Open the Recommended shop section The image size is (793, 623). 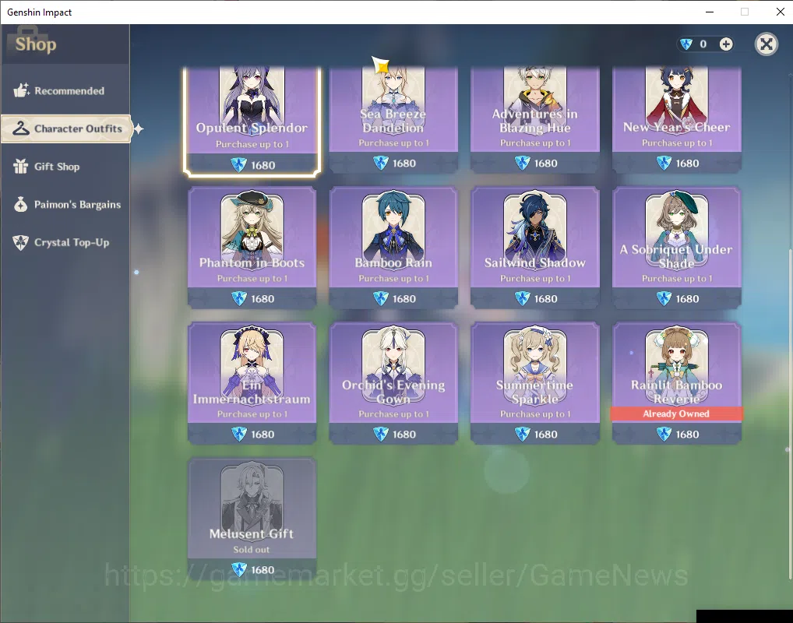65,90
